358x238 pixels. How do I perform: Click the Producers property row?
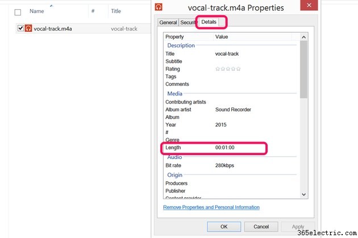[x=231, y=183]
